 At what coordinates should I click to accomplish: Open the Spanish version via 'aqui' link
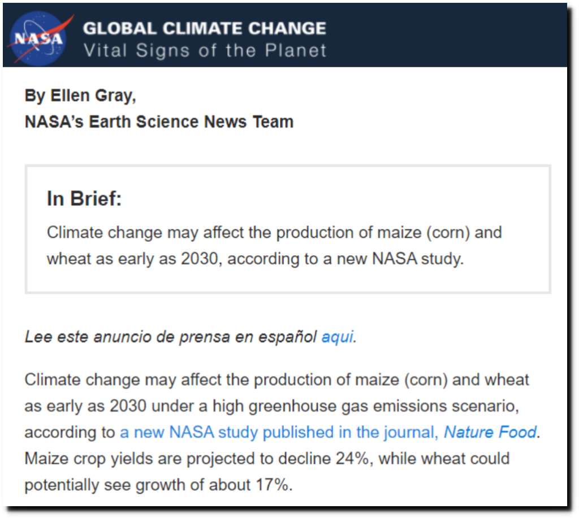pyautogui.click(x=338, y=337)
